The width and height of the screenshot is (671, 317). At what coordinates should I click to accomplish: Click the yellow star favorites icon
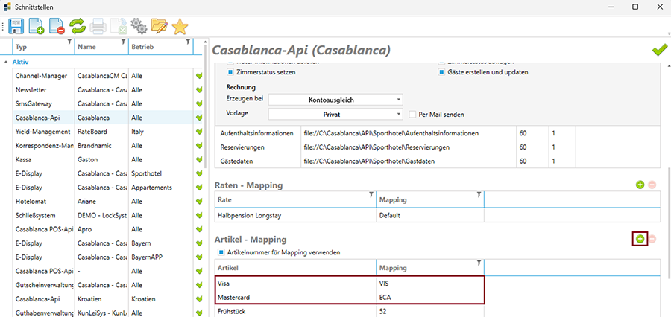(x=179, y=28)
